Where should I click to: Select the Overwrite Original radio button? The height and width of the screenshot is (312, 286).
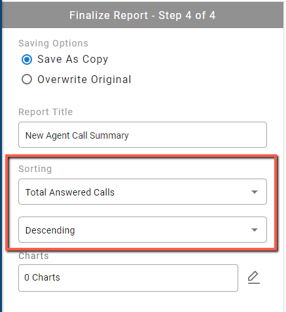27,79
